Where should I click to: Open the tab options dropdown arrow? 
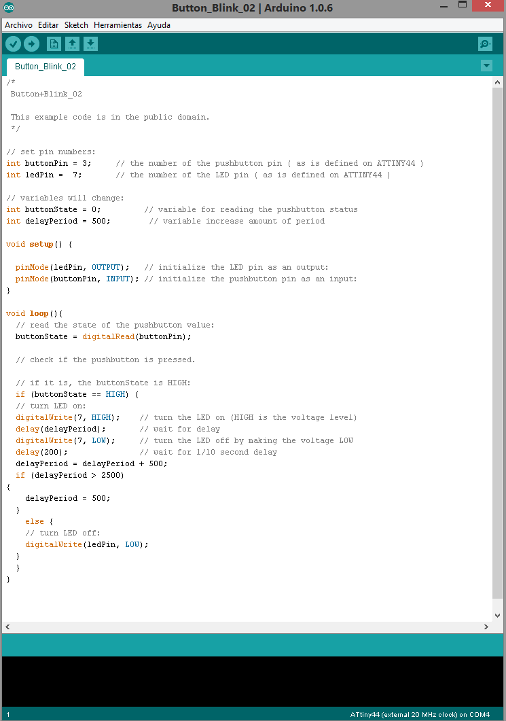pos(486,66)
